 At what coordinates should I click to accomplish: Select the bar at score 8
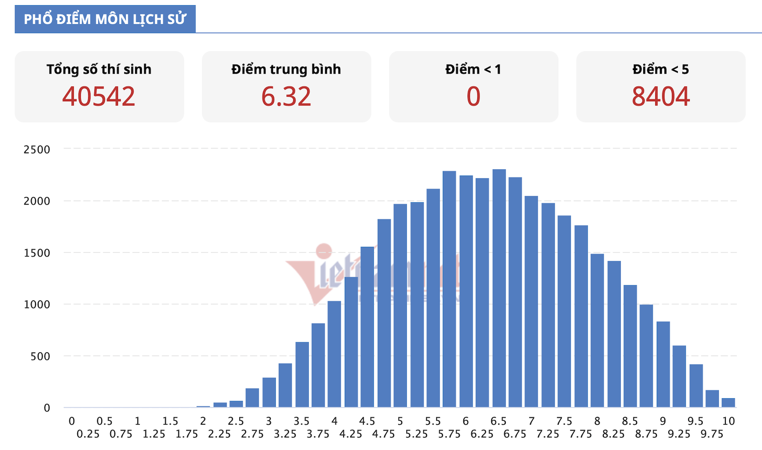[597, 331]
